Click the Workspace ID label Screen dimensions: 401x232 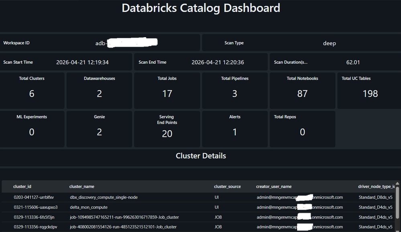pyautogui.click(x=16, y=43)
